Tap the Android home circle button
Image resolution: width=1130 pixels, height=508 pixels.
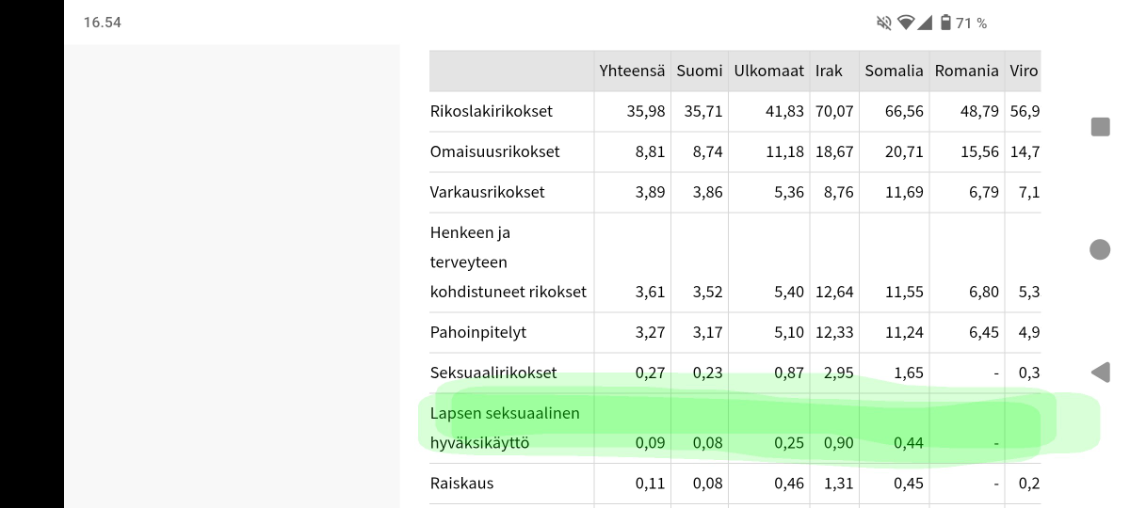coord(1100,249)
